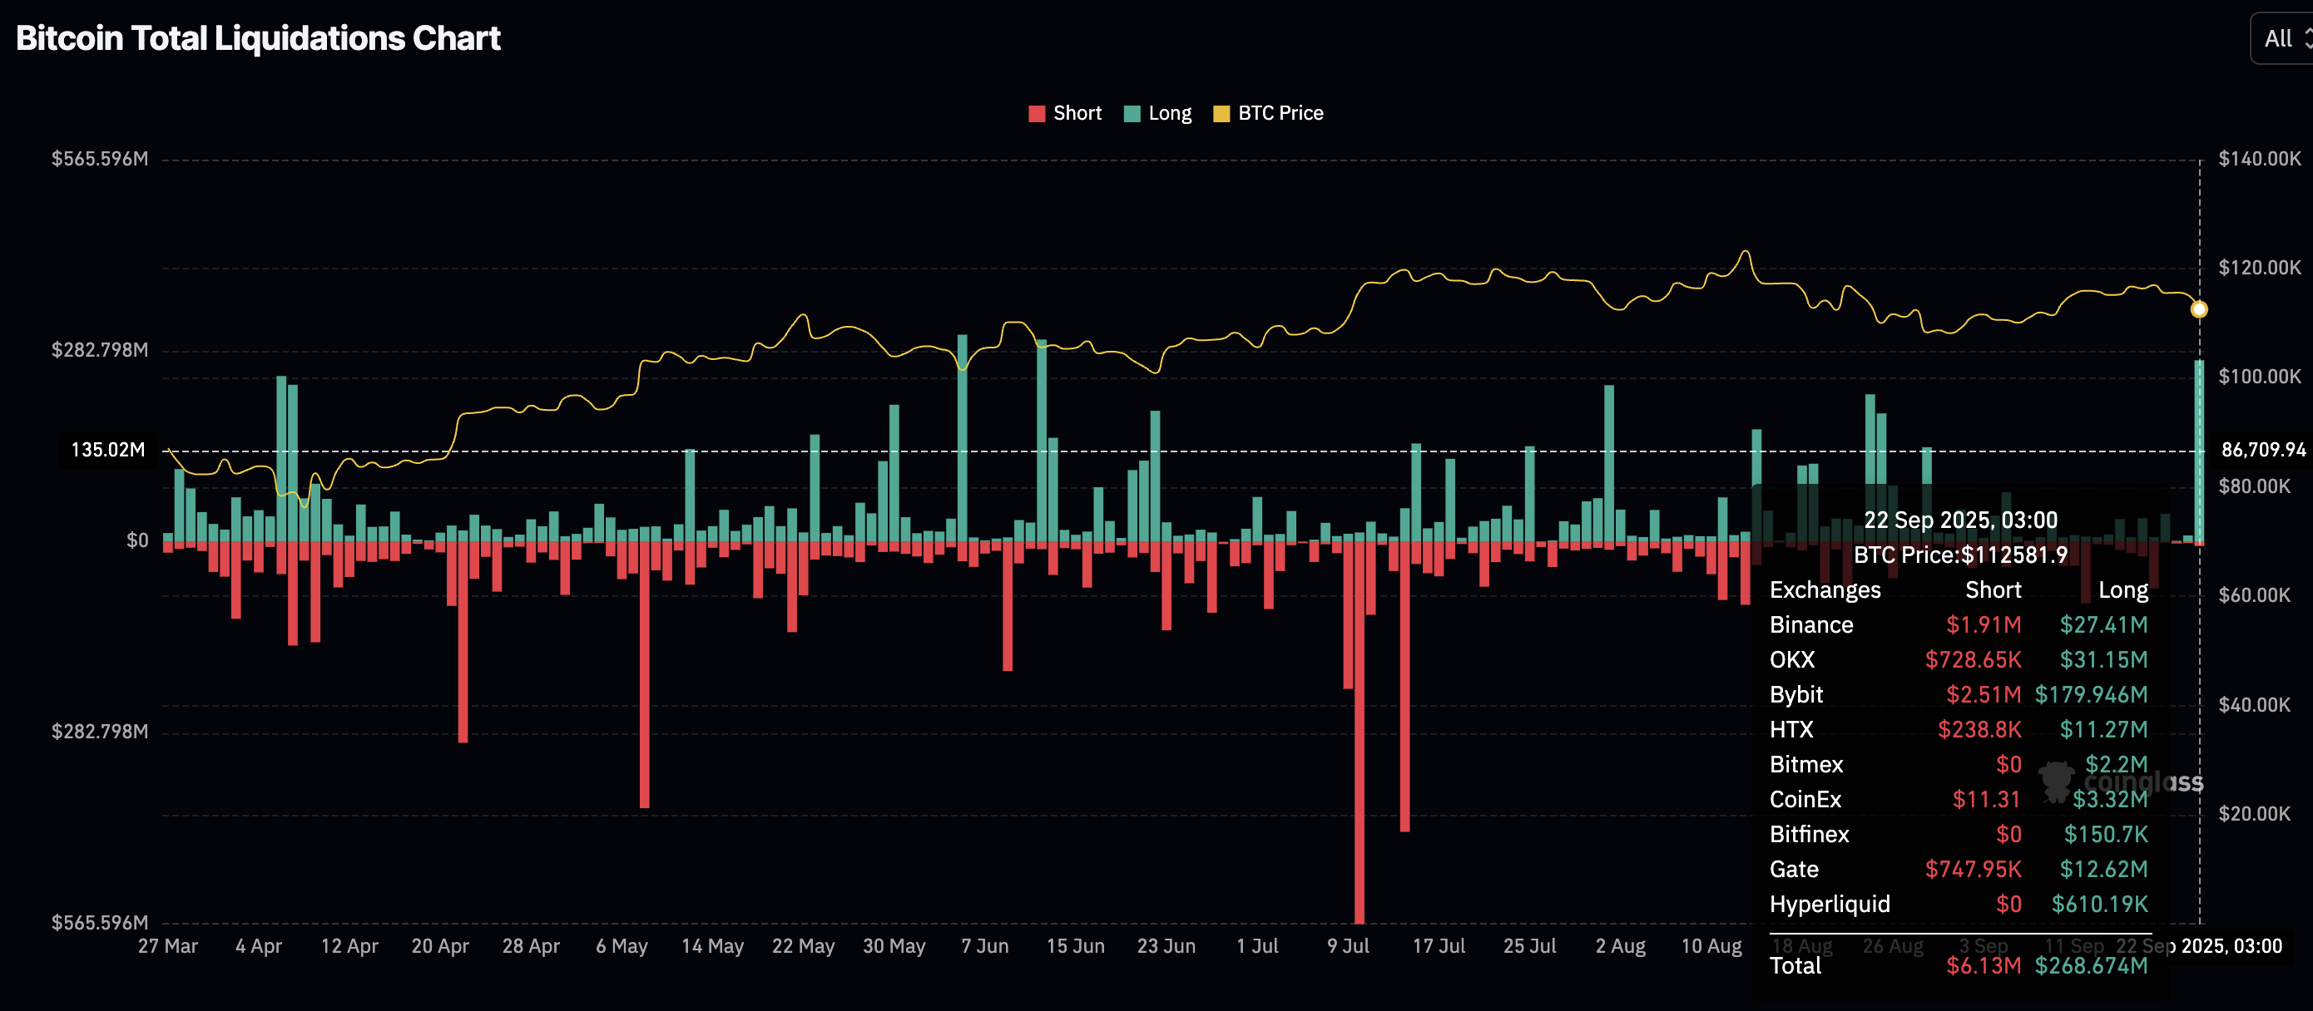
Task: Click the Bitcoin Total Liquidations Chart title
Action: [x=259, y=38]
